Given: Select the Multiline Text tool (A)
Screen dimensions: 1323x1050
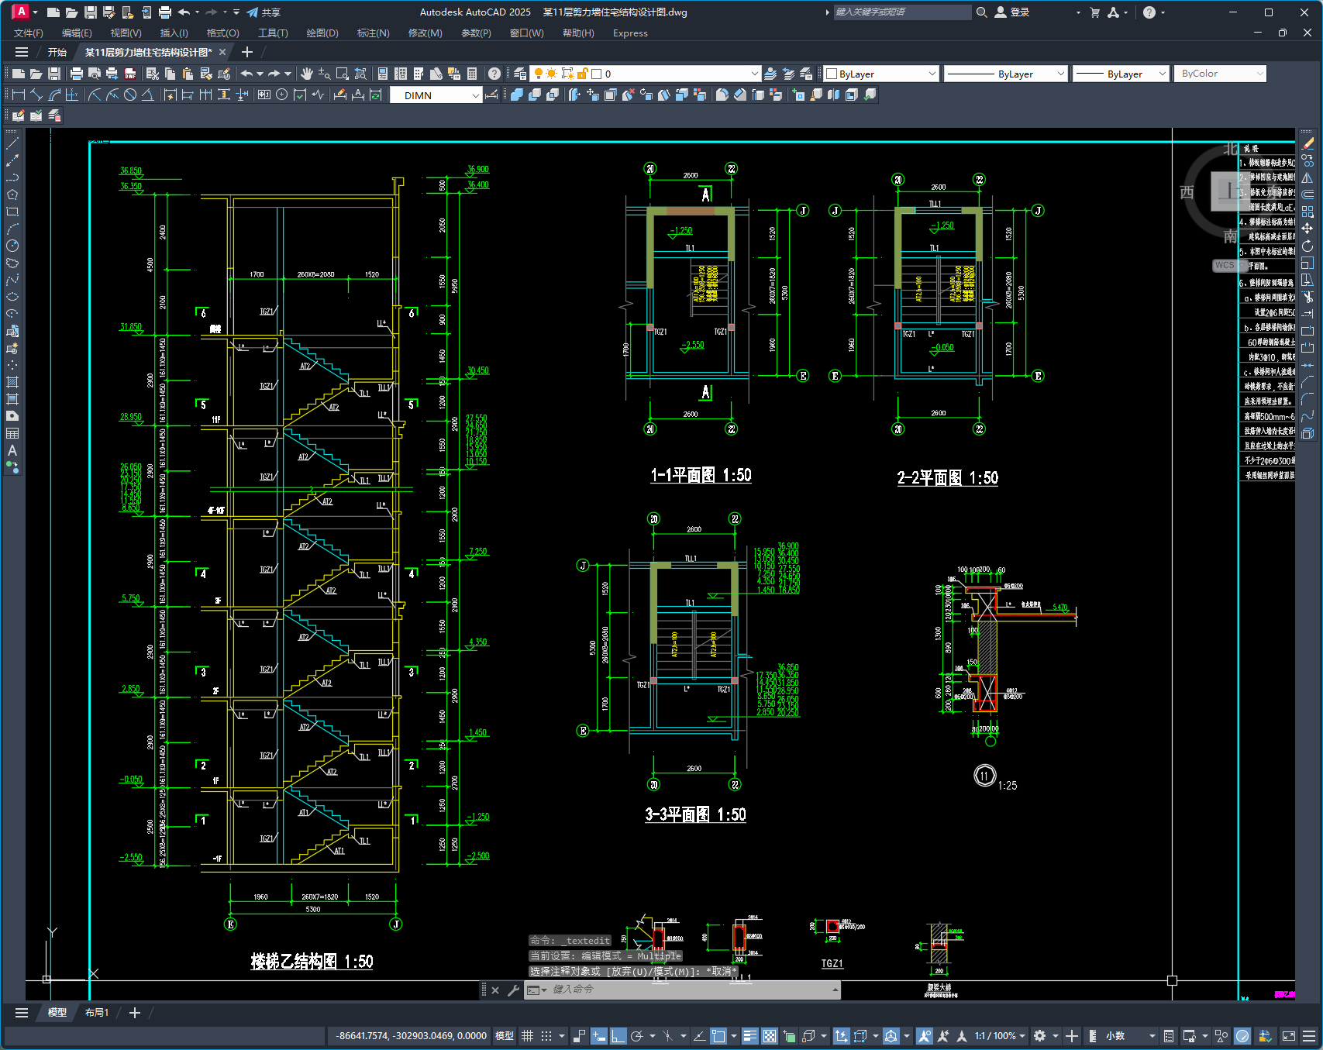Looking at the screenshot, I should (x=12, y=450).
